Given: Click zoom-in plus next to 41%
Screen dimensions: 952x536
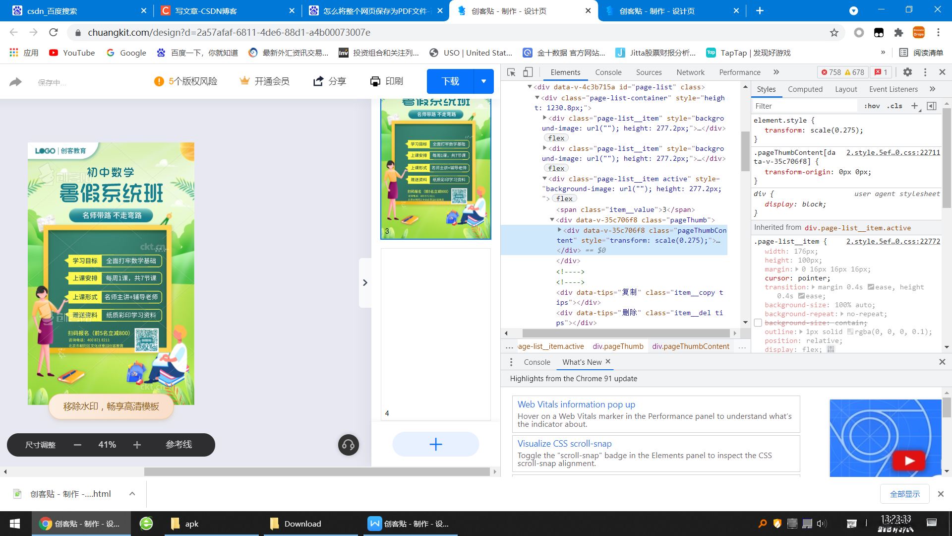Looking at the screenshot, I should [x=137, y=445].
